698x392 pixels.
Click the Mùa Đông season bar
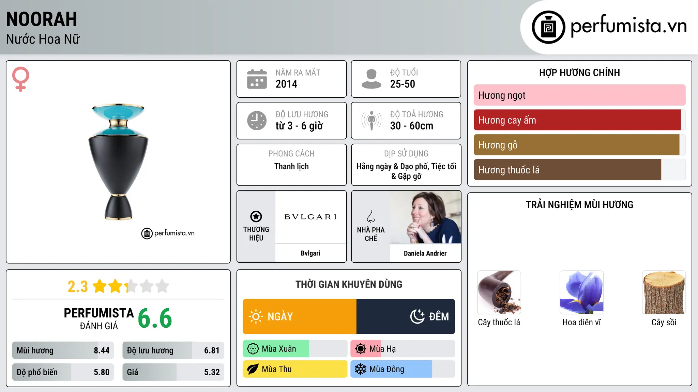403,369
